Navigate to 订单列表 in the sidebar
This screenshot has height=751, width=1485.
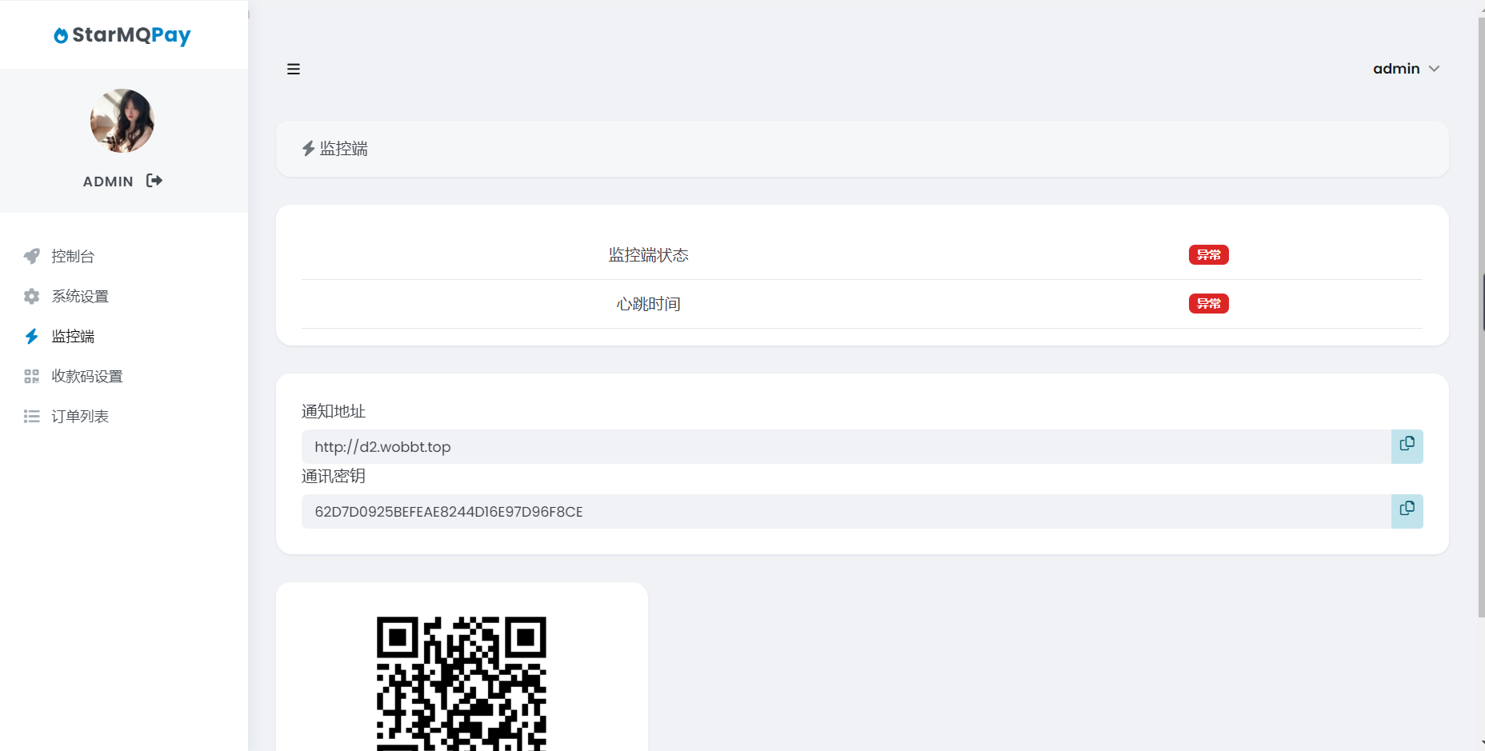pos(80,416)
